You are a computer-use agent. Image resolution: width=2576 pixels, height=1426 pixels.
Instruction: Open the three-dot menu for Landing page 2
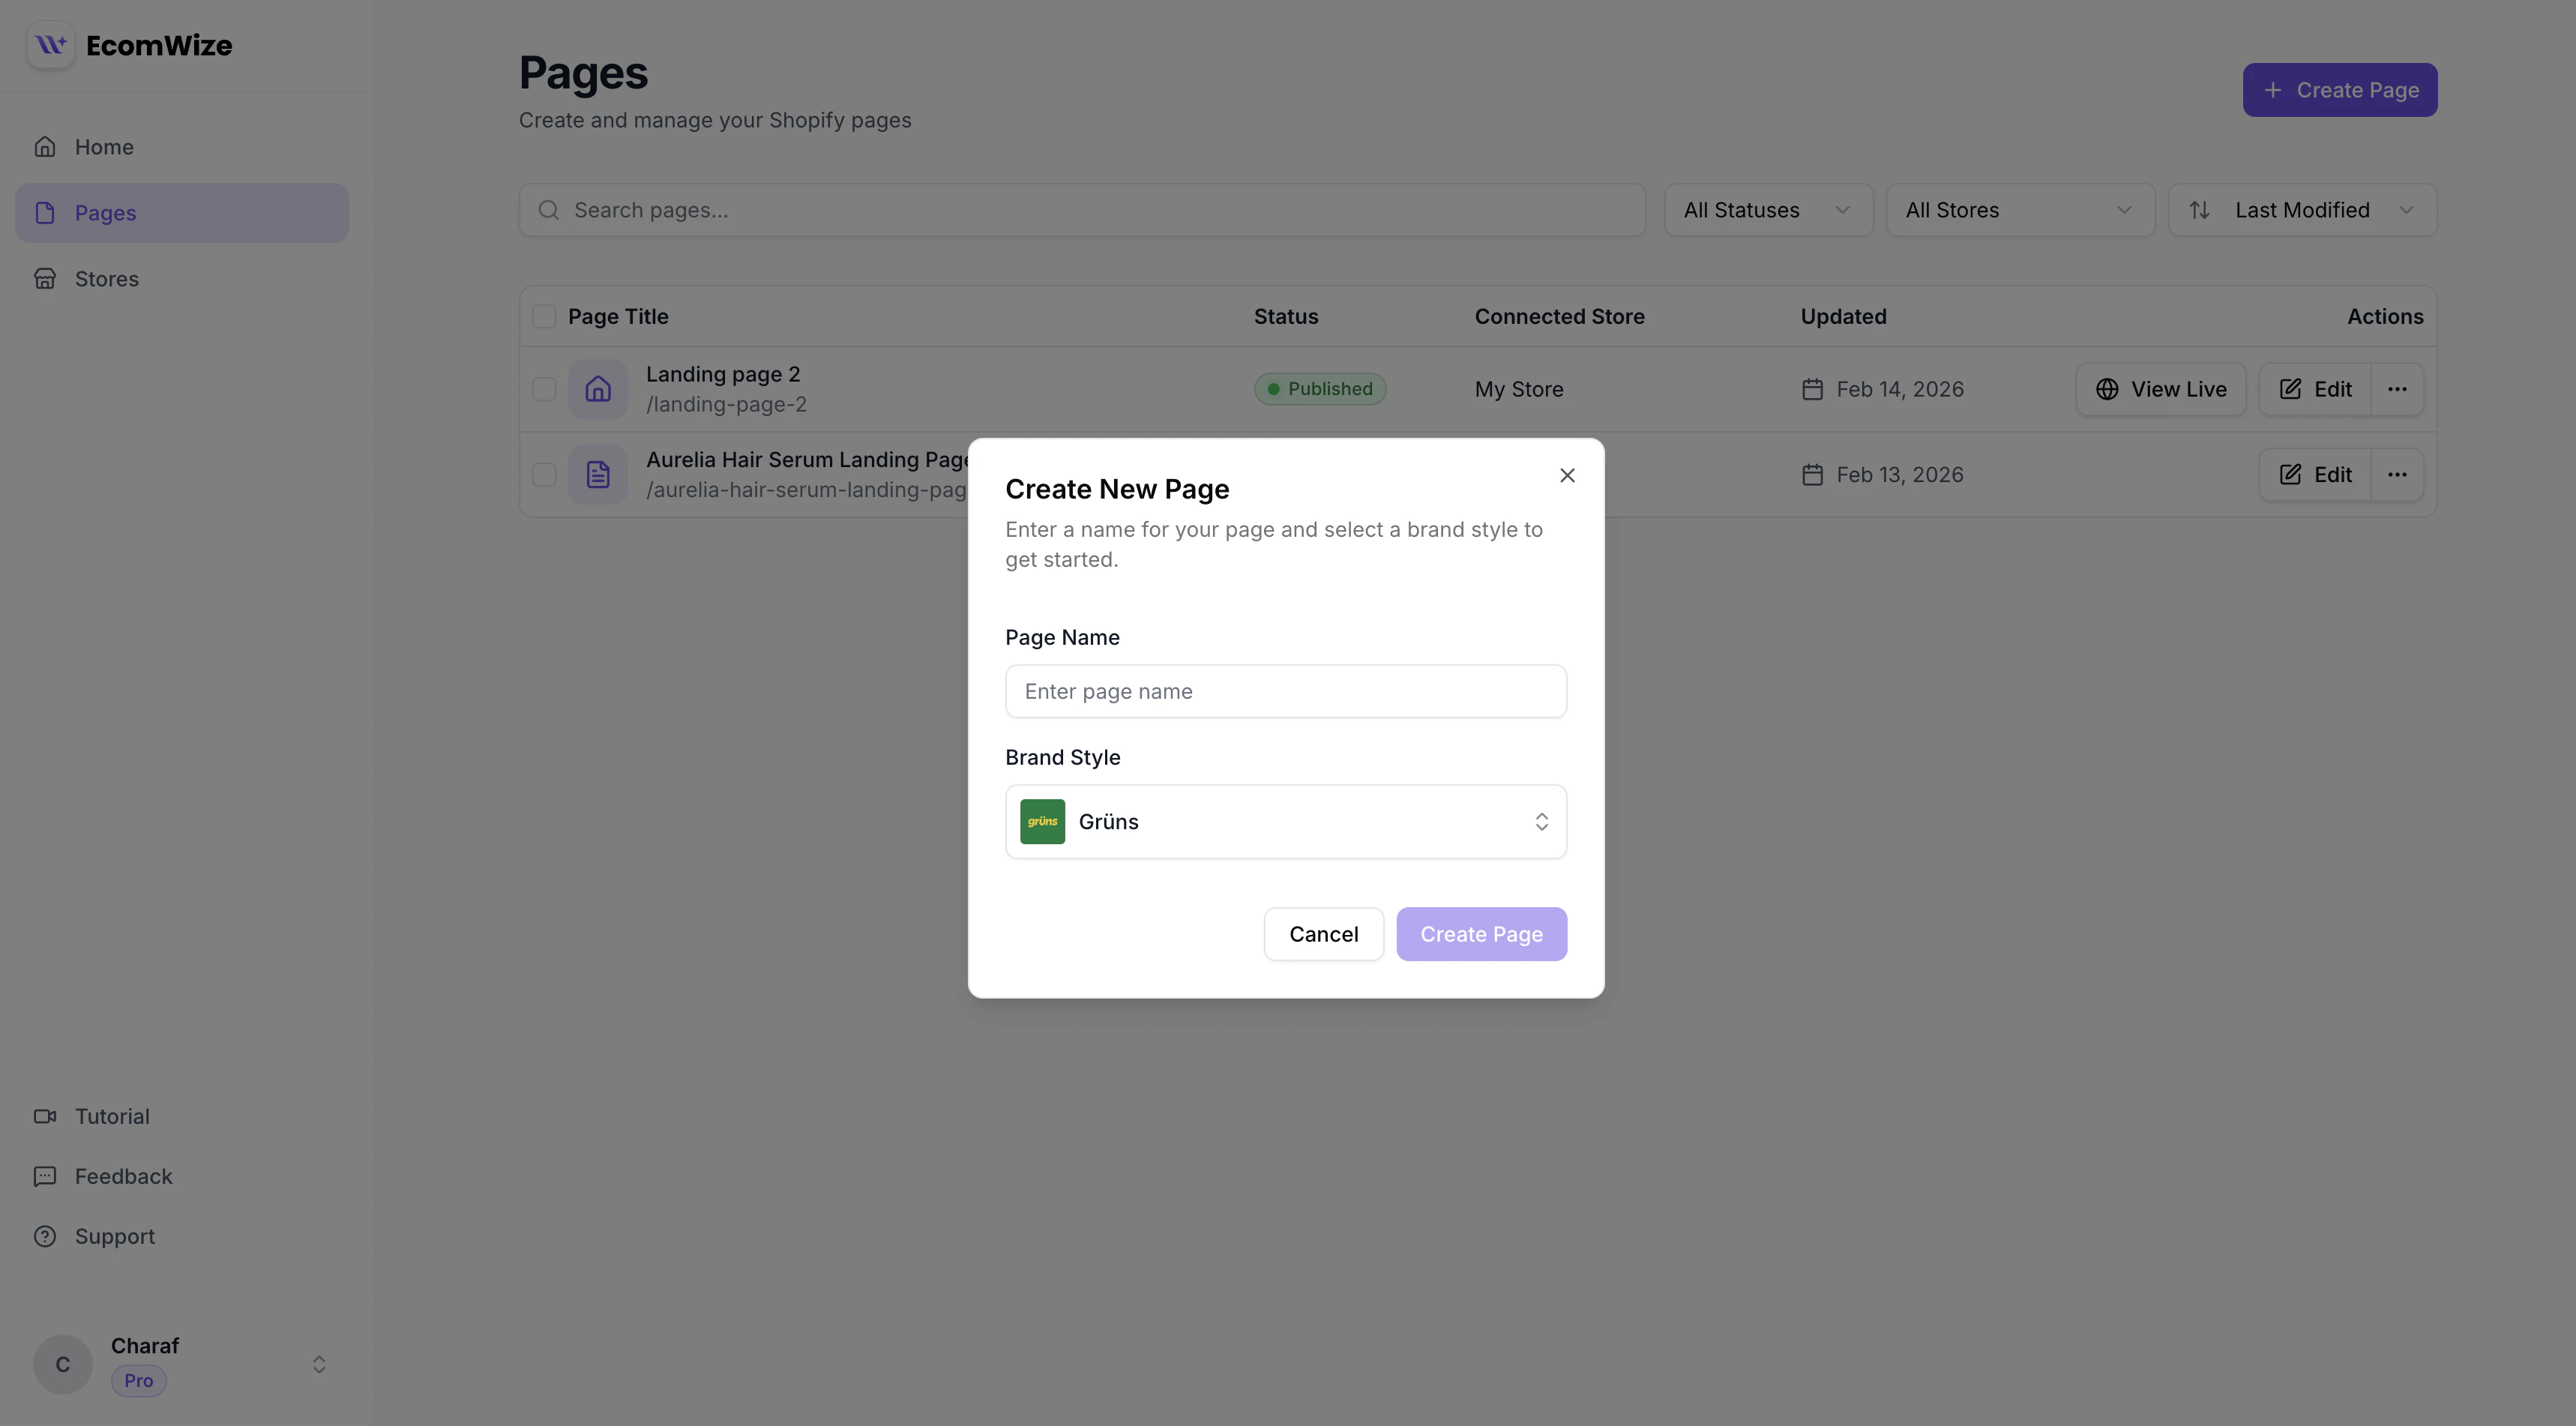click(x=2397, y=389)
